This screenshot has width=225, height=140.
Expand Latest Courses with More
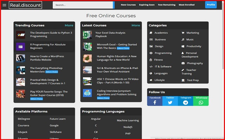click(136, 26)
